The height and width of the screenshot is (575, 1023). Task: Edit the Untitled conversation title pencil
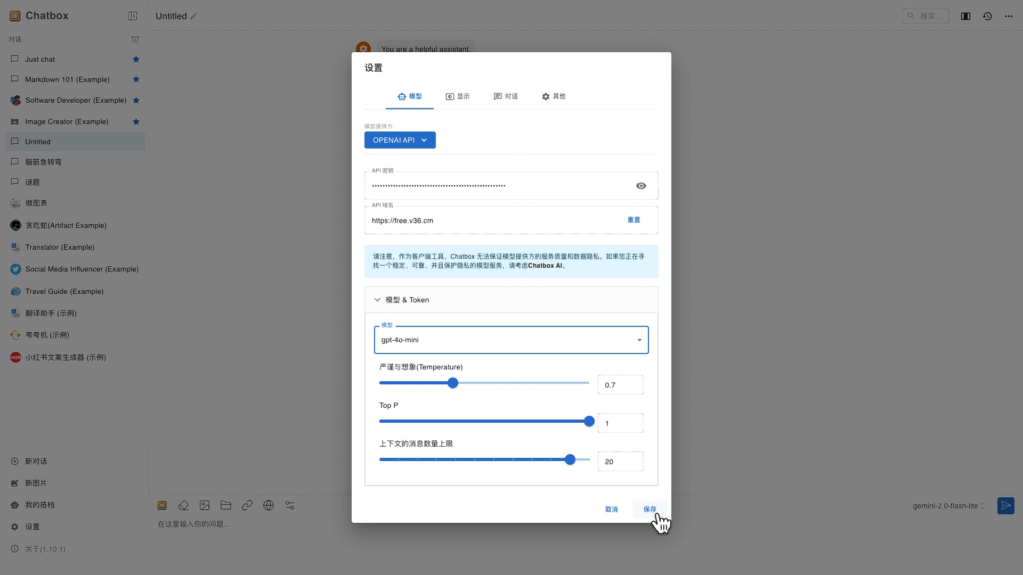pos(194,17)
